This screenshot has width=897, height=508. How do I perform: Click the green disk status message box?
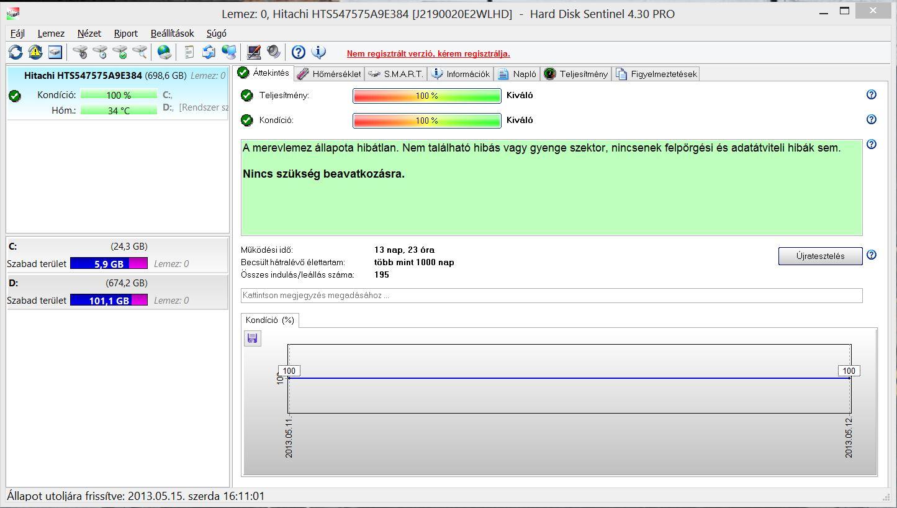click(551, 187)
